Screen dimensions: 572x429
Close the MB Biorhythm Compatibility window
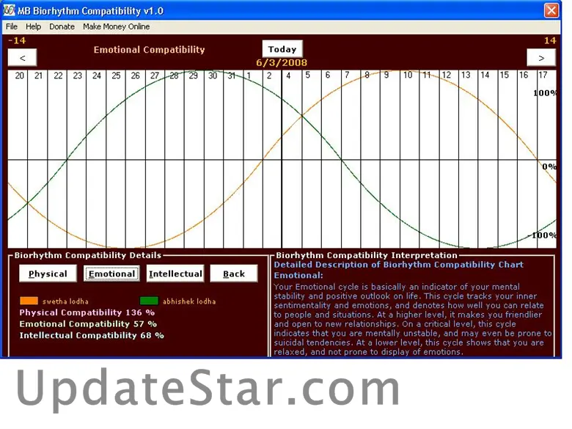pos(551,10)
